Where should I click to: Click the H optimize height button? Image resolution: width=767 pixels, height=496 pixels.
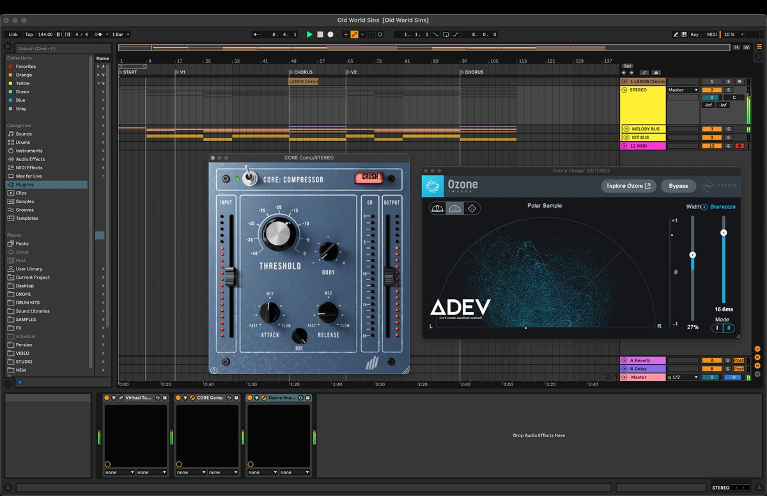737,47
